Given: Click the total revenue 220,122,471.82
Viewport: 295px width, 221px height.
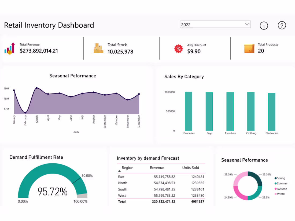Looking at the screenshot, I should click(164, 201).
